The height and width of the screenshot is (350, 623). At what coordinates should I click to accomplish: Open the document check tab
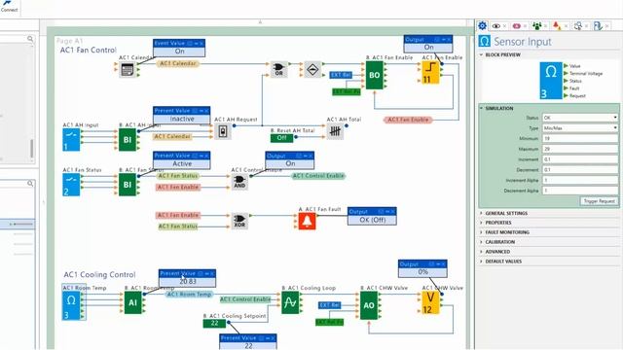(x=598, y=26)
